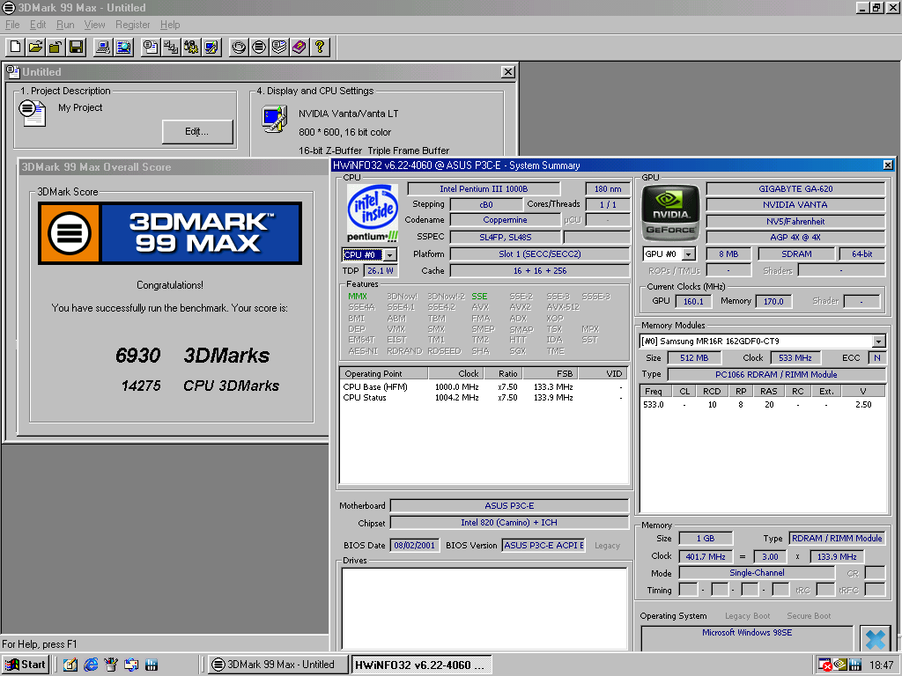Open the View menu

pos(94,25)
